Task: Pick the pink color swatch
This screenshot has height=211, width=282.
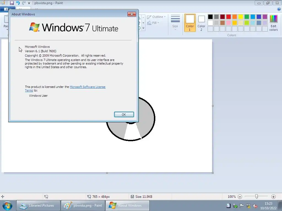Action: coord(229,23)
